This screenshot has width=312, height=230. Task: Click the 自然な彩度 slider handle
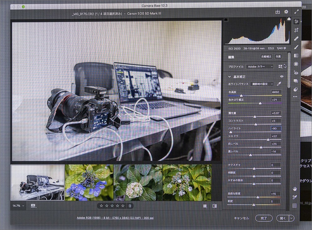pos(258,197)
